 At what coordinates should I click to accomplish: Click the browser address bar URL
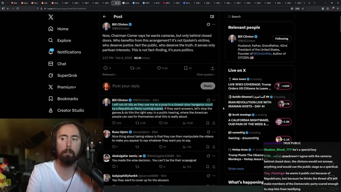[x=67, y=9]
